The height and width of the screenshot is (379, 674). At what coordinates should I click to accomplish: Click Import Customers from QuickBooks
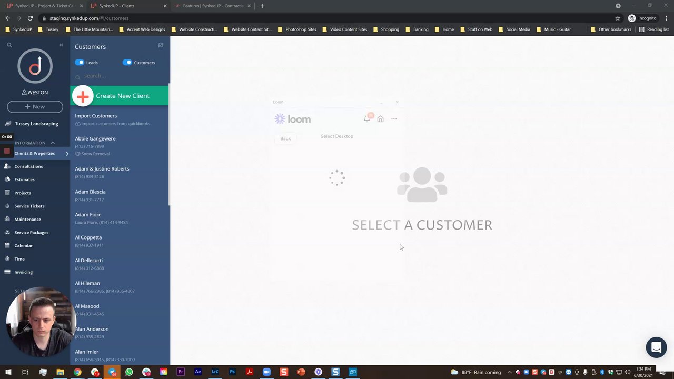click(x=120, y=119)
